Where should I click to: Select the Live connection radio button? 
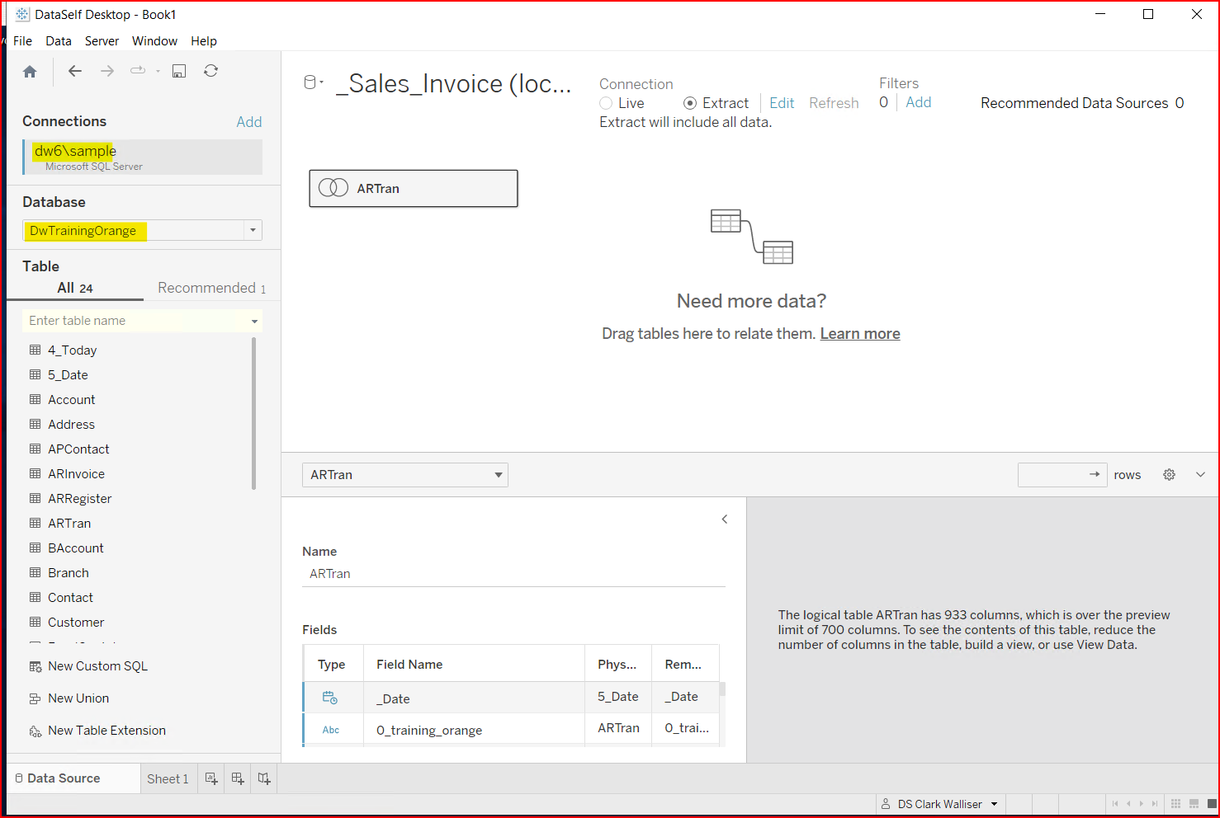point(607,103)
